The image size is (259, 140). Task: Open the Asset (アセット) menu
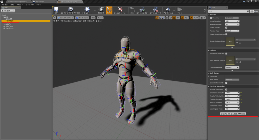click(x=20, y=5)
